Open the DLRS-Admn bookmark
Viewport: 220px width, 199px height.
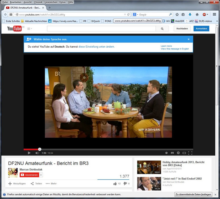click(x=203, y=21)
